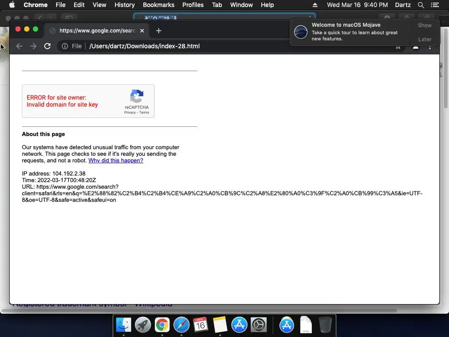449x337 pixels.
Task: Select the google.com search tab
Action: [97, 31]
